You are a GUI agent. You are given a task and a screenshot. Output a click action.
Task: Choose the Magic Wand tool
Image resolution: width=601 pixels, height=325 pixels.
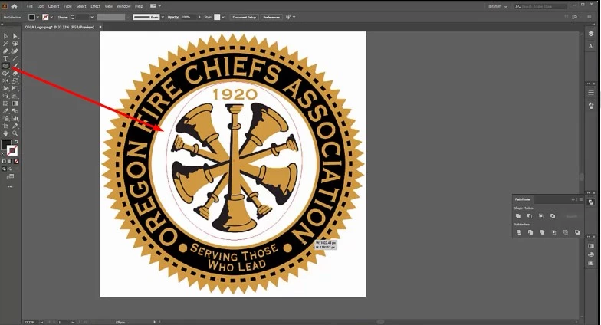(x=5, y=43)
